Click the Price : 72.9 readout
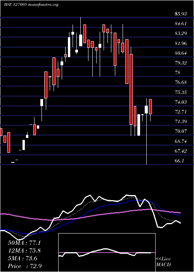 coord(24,266)
